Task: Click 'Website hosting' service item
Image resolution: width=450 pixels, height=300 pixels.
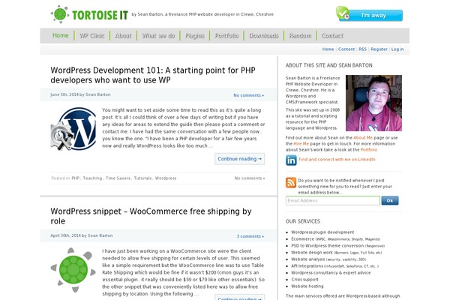Action: tap(307, 286)
